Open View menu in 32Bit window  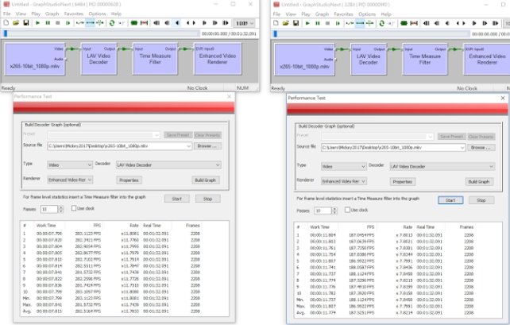click(x=291, y=14)
